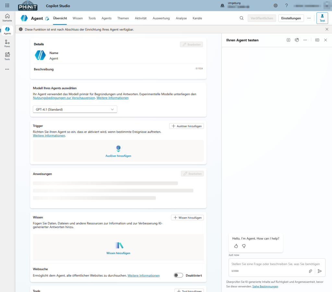Image resolution: width=332 pixels, height=292 pixels.
Task: Open the more options ellipsis beside Einstellungen
Action: click(309, 18)
